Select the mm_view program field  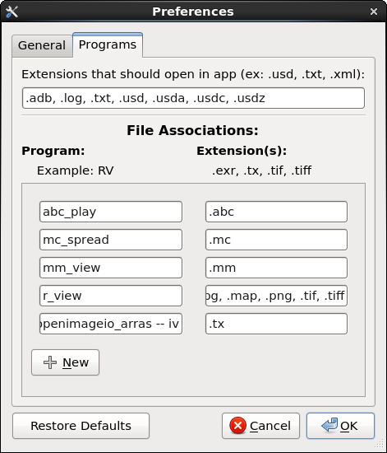(x=111, y=268)
